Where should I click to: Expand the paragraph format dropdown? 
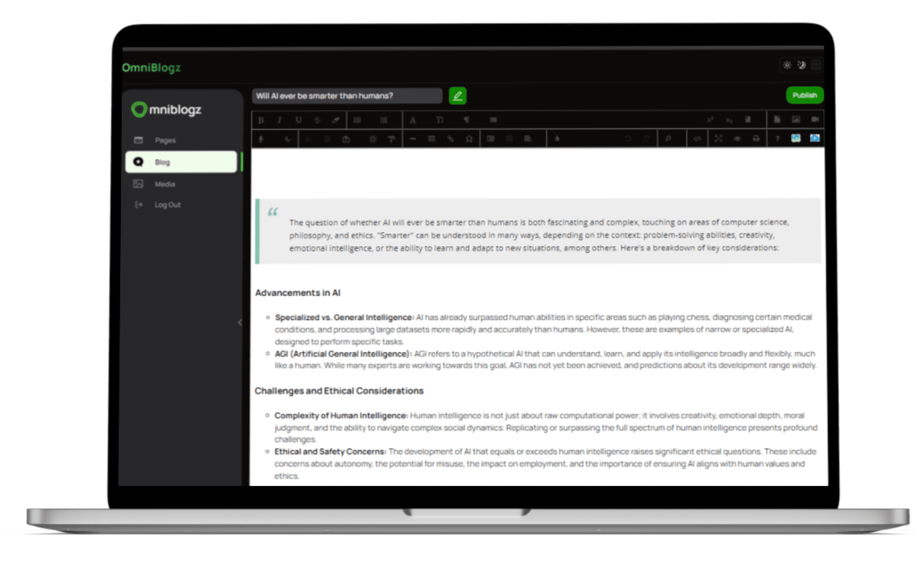[466, 120]
